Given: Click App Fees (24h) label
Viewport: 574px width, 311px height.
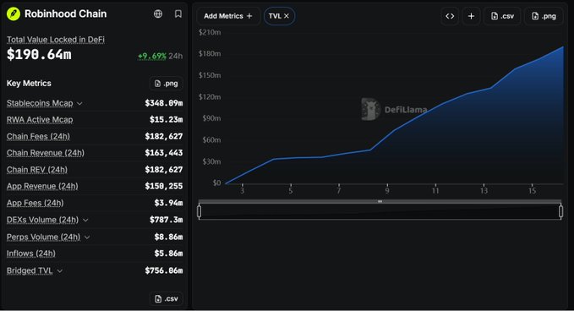Looking at the screenshot, I should (36, 203).
